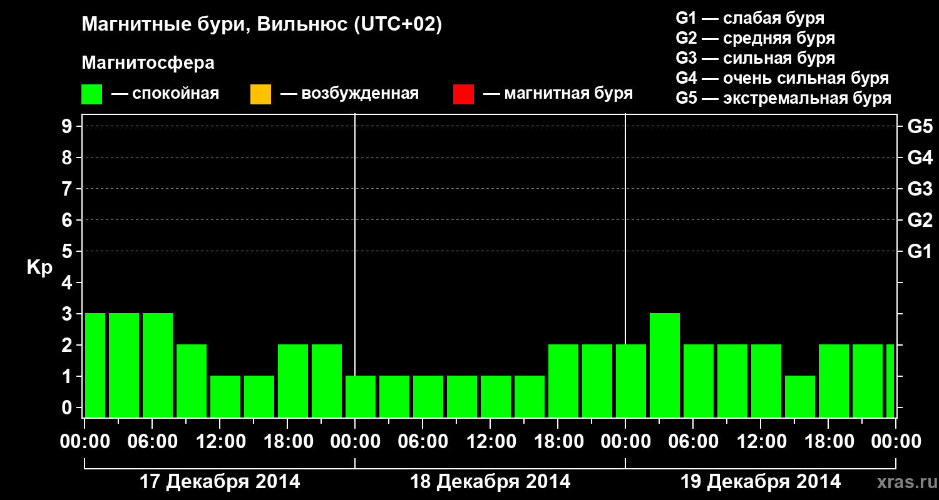939x500 pixels.
Task: Click the '06:00' time label of 18 December
Action: tap(423, 442)
